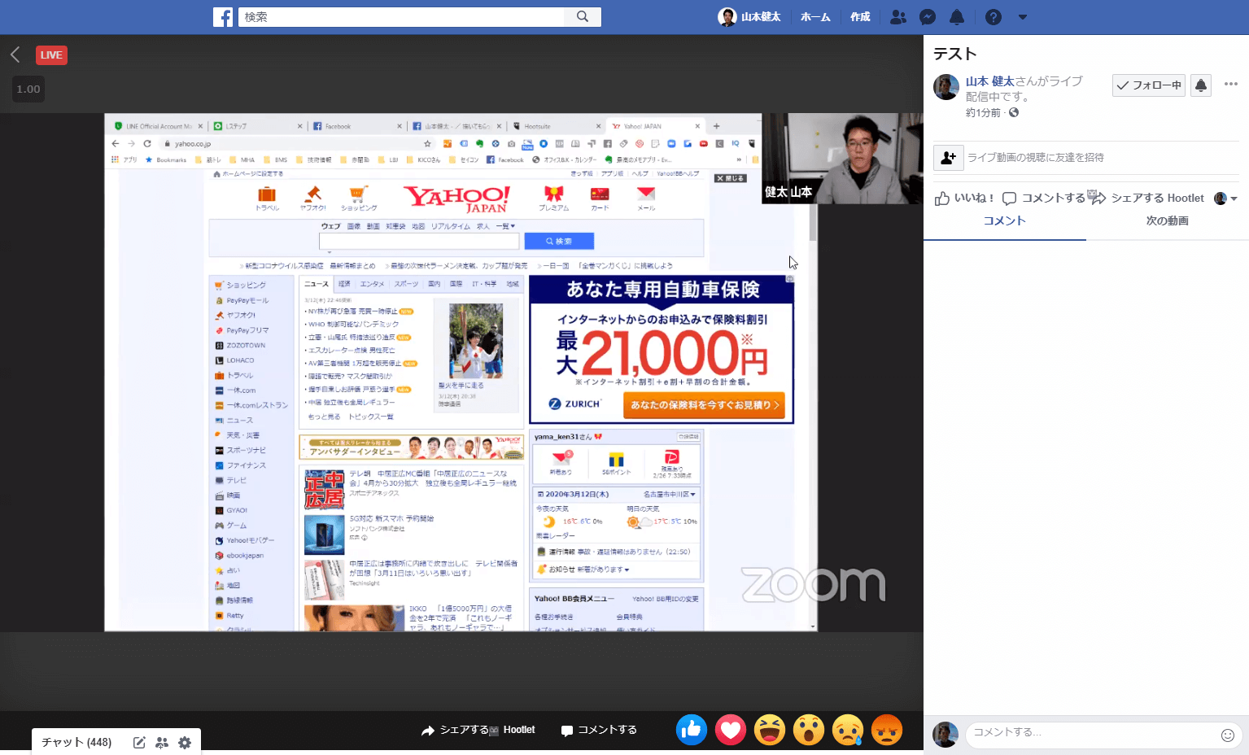Open the Messenger icon in top bar
Viewport: 1249px width, 755px height.
click(928, 17)
